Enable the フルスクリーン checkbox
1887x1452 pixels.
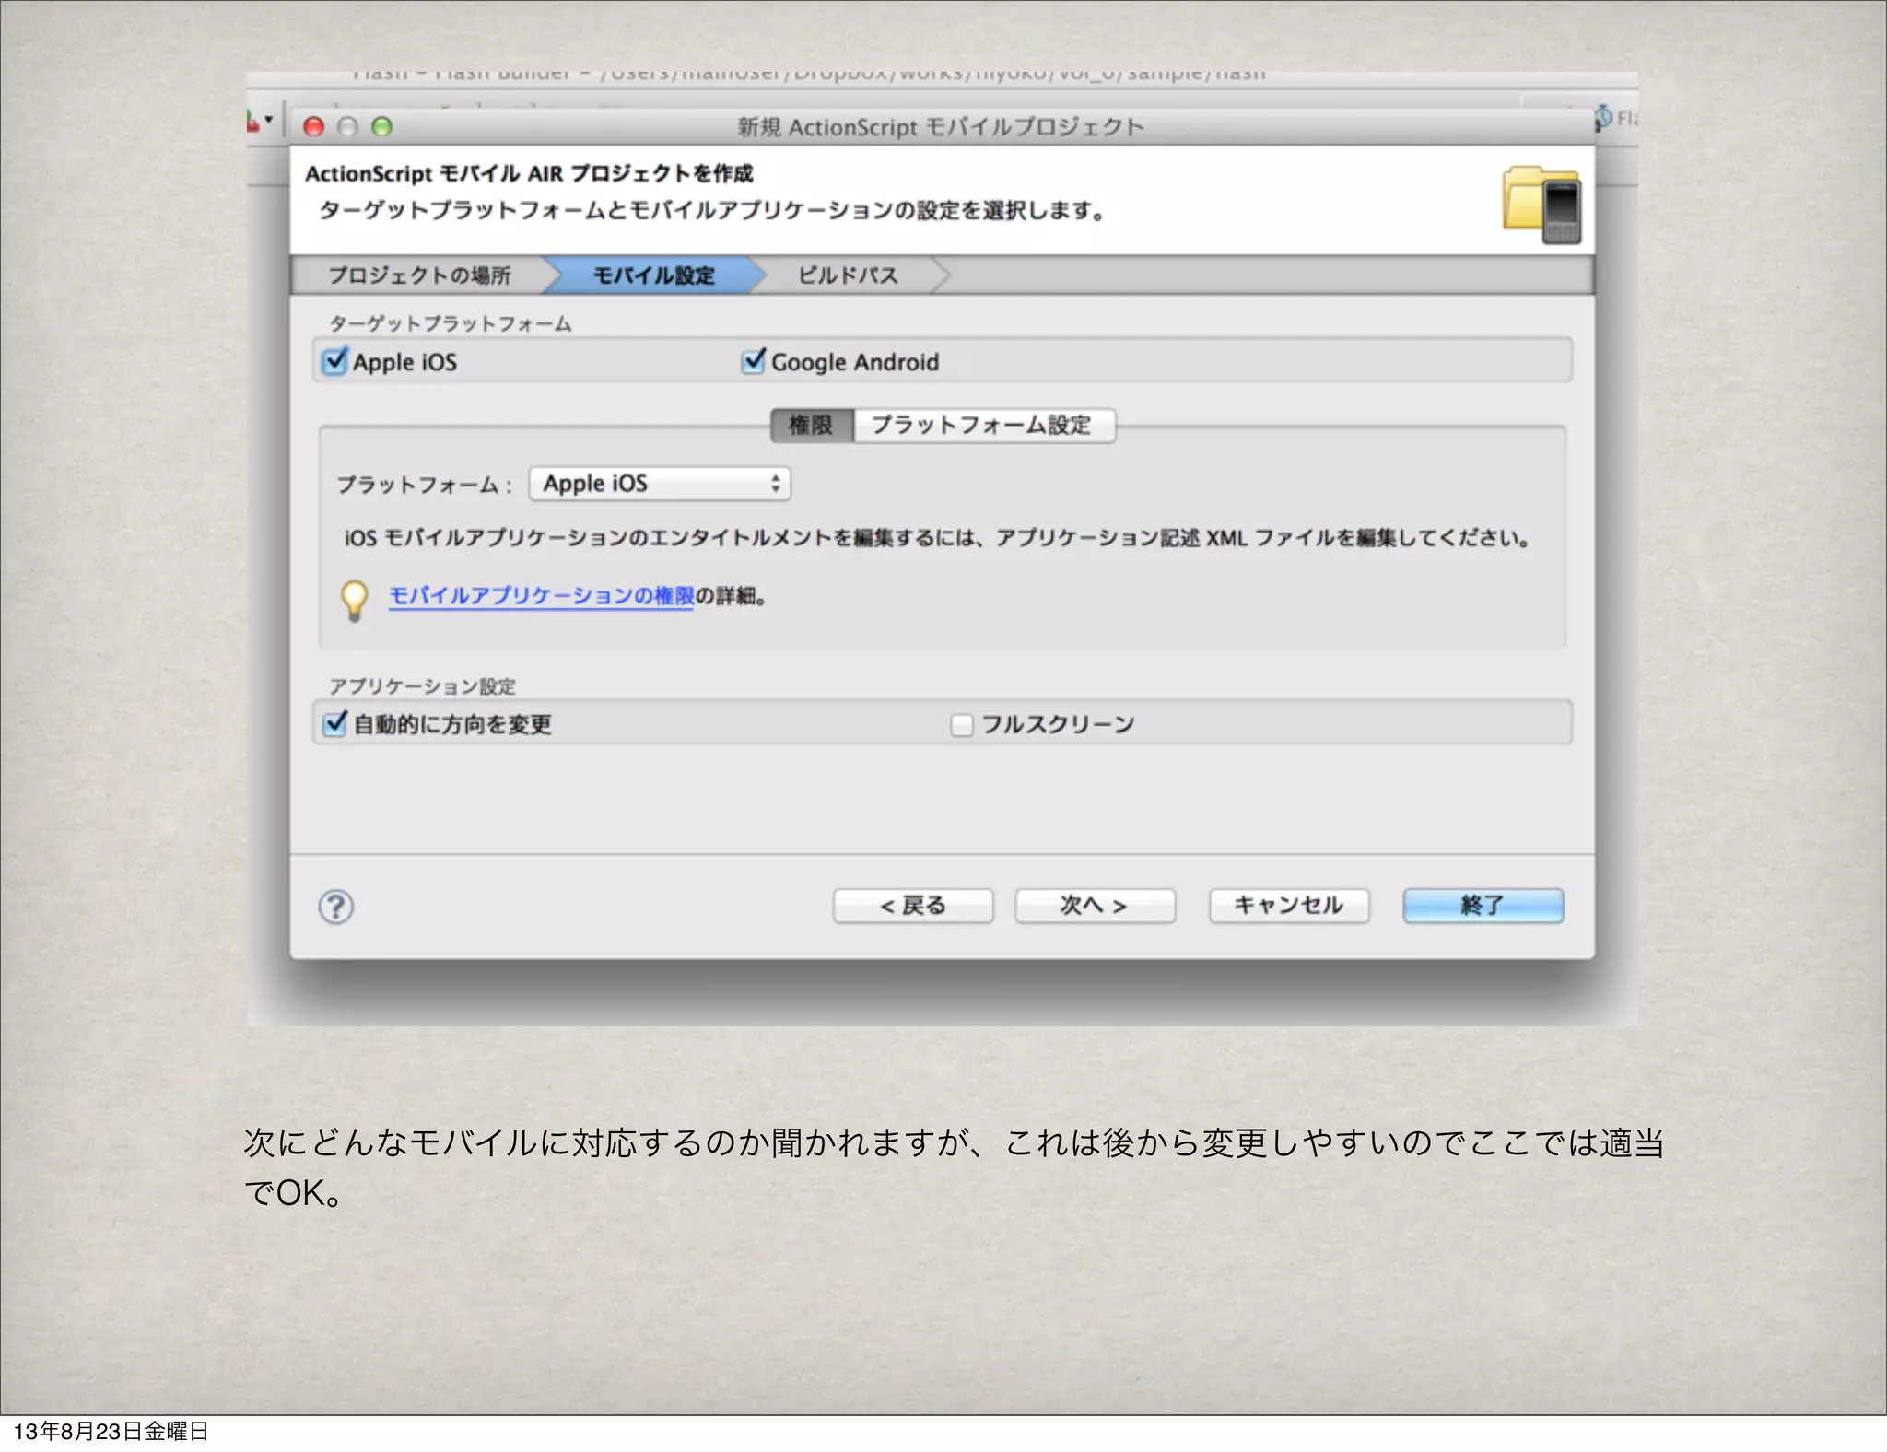click(962, 725)
